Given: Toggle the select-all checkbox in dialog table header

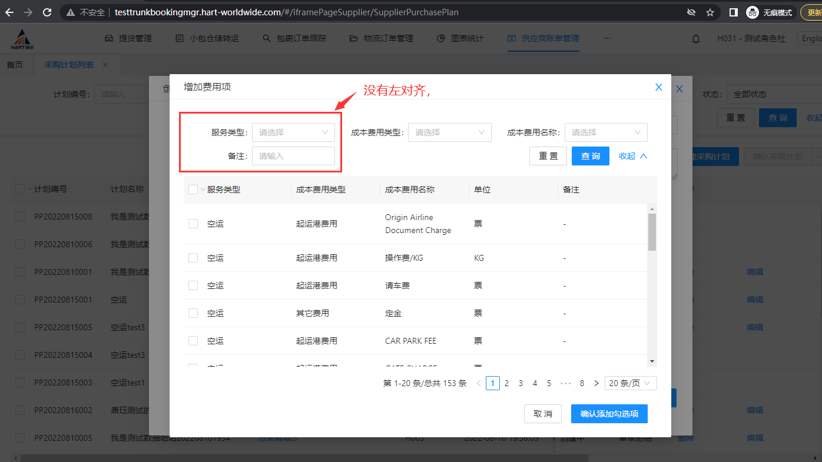Looking at the screenshot, I should coord(193,190).
